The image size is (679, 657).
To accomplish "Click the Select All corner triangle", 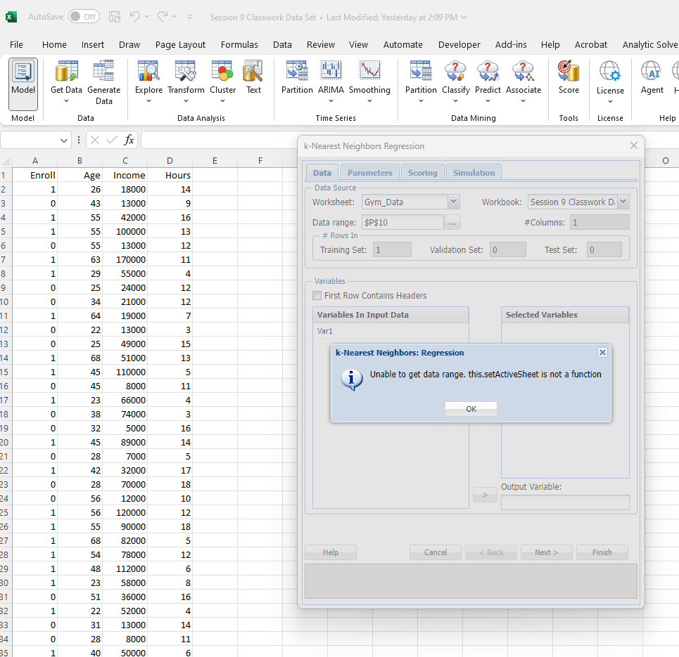I will pyautogui.click(x=6, y=161).
